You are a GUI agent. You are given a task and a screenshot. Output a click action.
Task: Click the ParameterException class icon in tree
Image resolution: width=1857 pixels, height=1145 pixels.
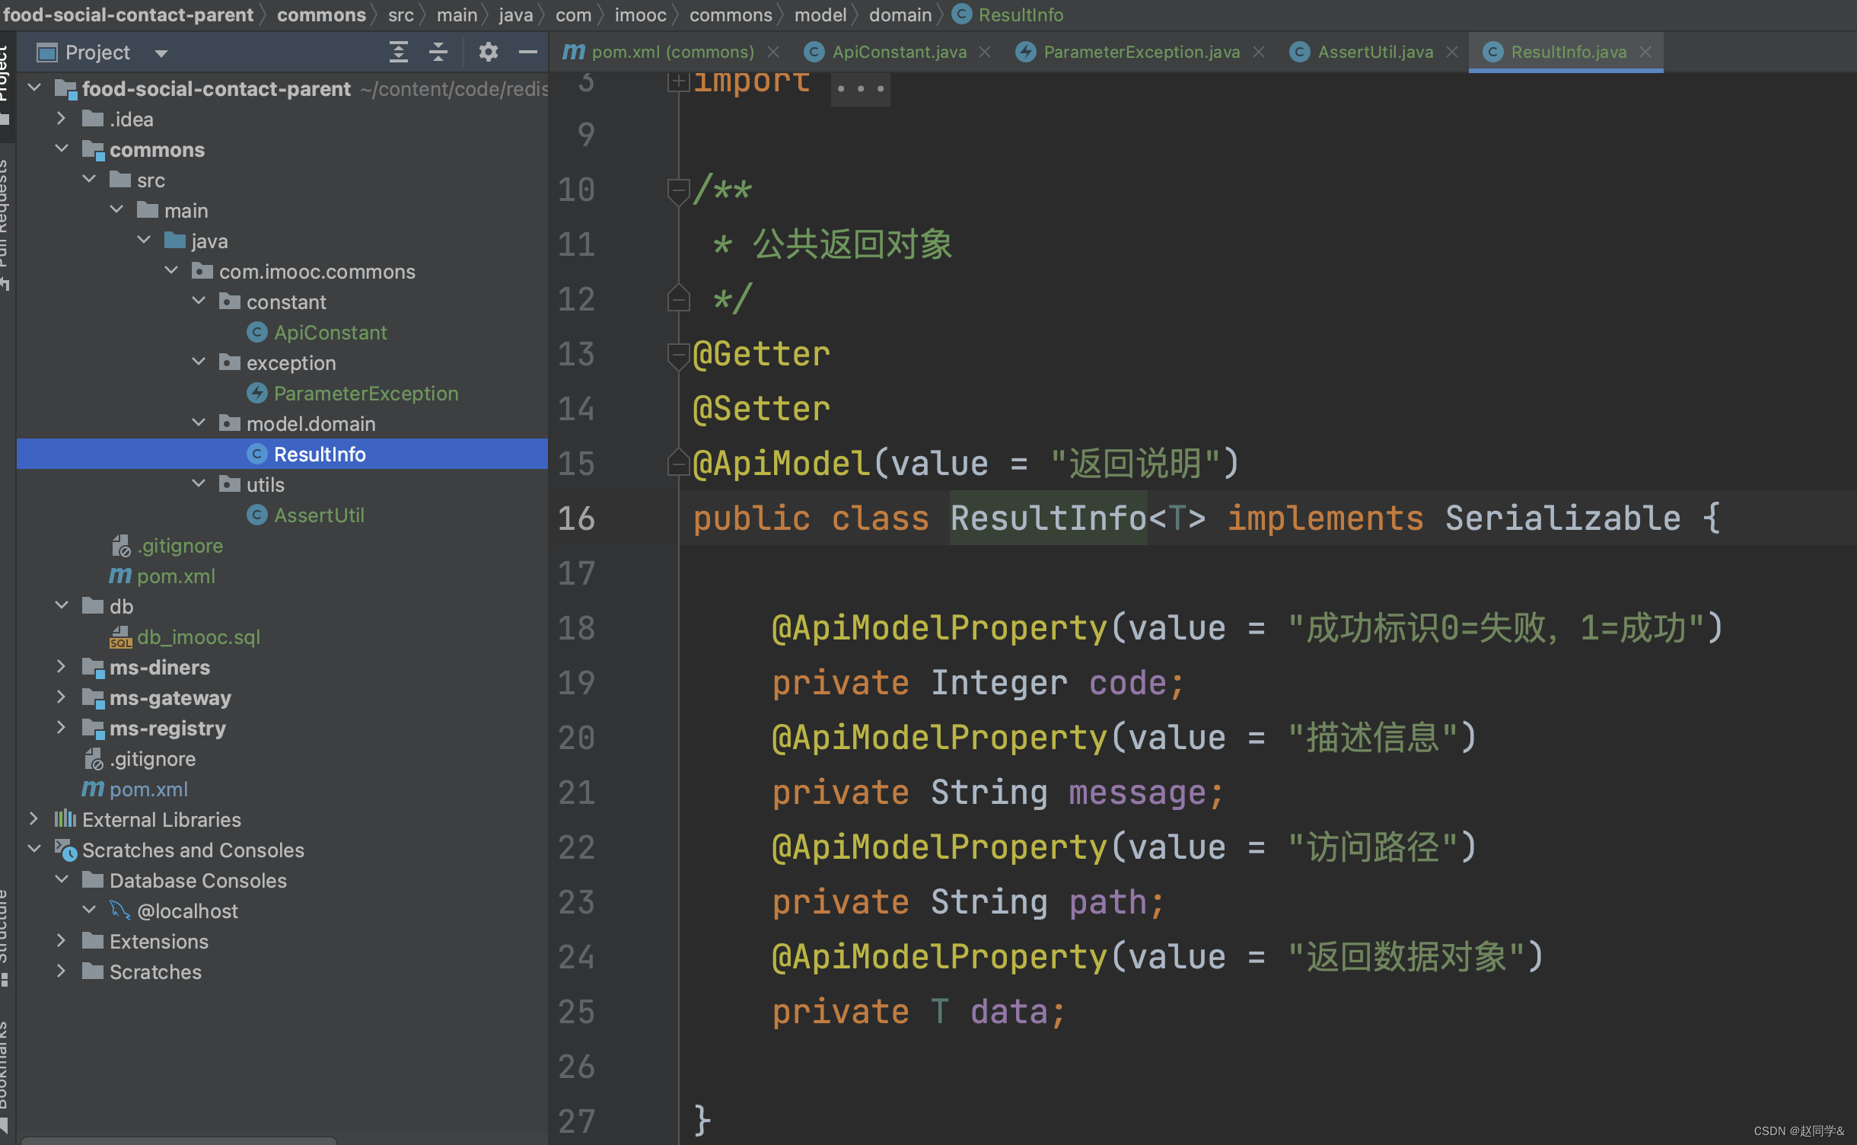pyautogui.click(x=257, y=394)
